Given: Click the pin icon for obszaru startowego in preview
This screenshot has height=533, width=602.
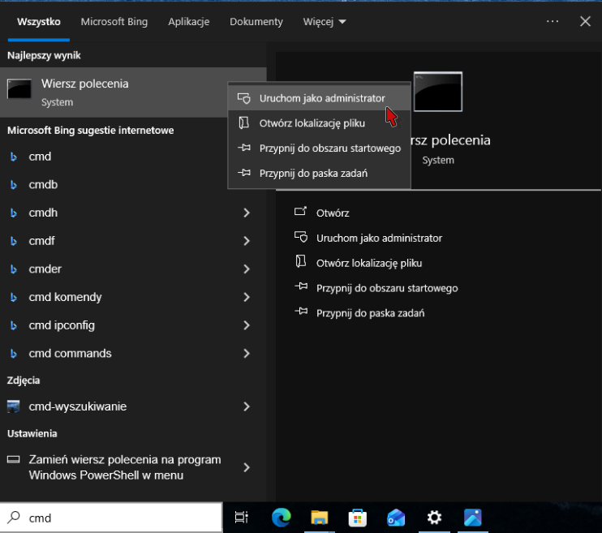Looking at the screenshot, I should (x=301, y=286).
